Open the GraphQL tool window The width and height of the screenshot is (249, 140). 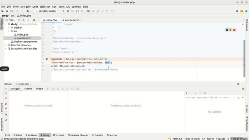click(98, 135)
